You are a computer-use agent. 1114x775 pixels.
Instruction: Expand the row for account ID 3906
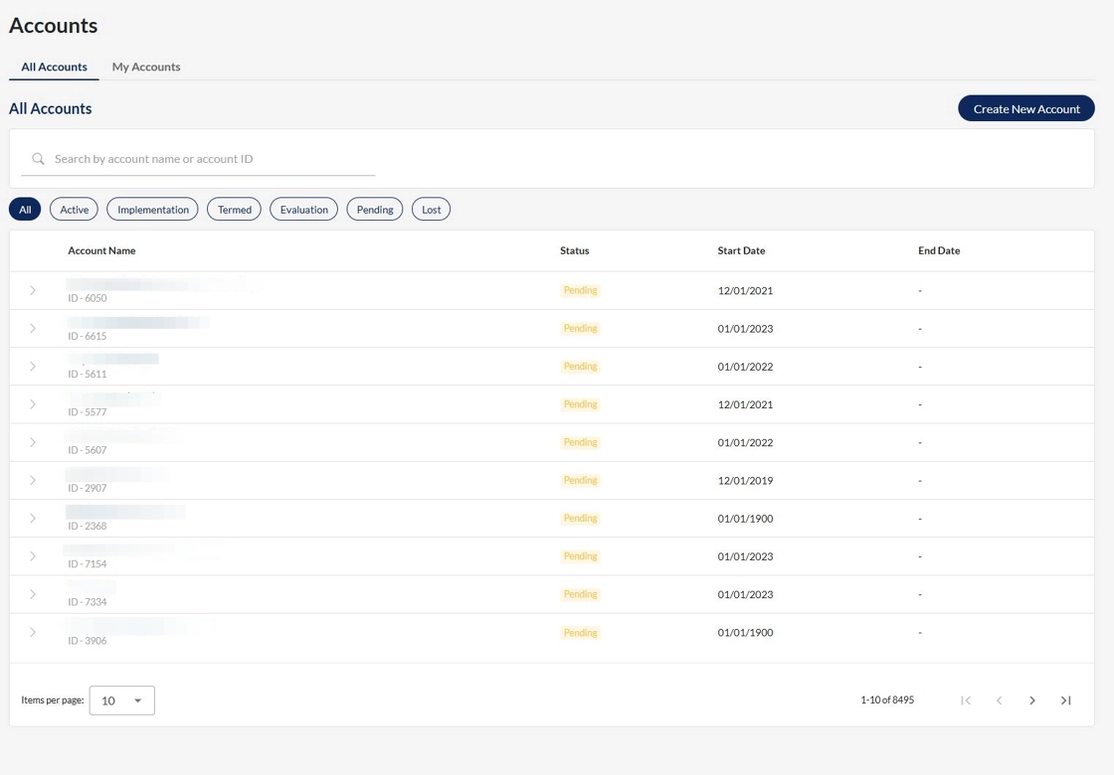pyautogui.click(x=33, y=633)
